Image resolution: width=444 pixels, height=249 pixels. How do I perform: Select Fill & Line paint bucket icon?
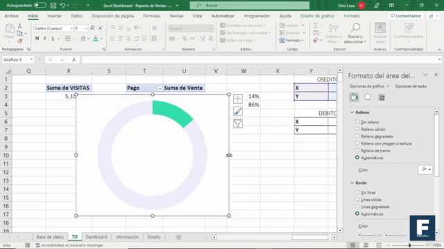(354, 98)
